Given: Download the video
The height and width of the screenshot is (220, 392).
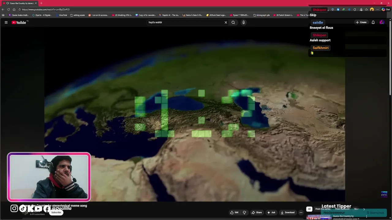Looking at the screenshot, I should (288, 212).
